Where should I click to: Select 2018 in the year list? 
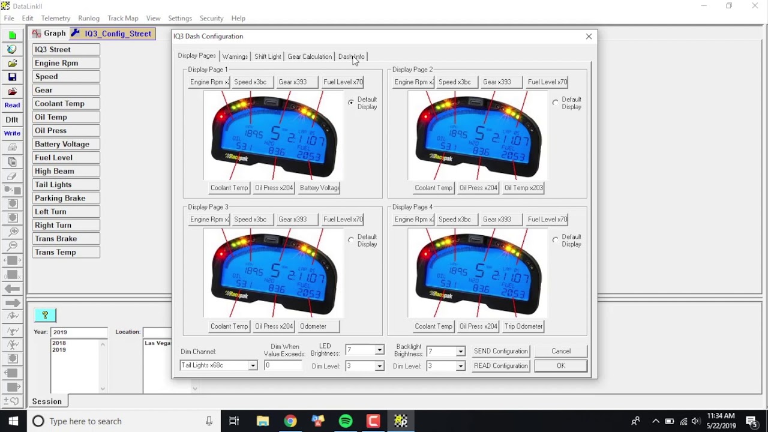point(59,343)
